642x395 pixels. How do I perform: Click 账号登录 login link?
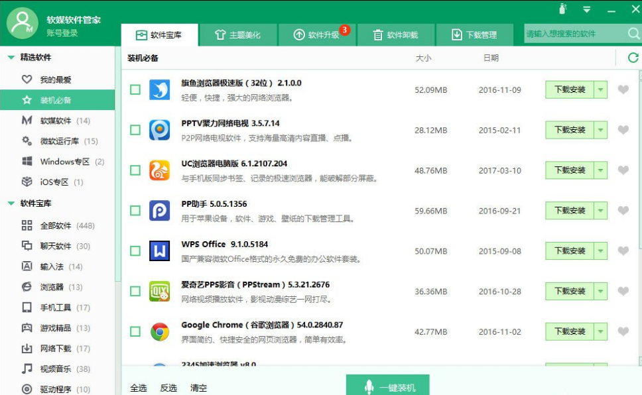click(x=62, y=32)
